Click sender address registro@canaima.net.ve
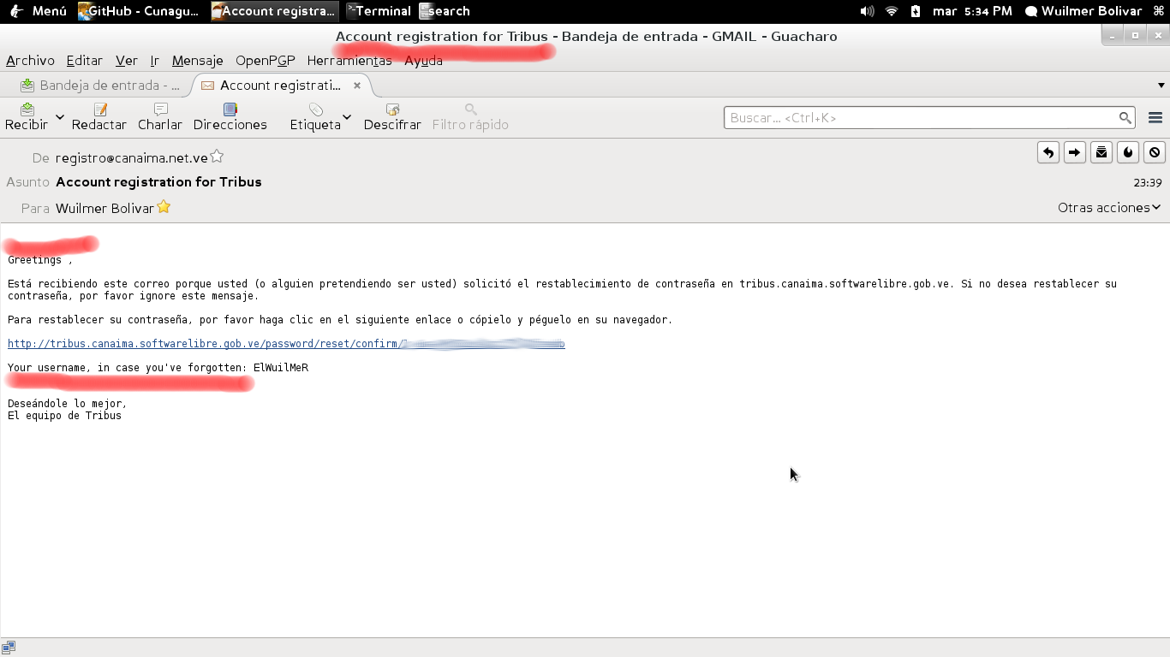 pos(132,158)
